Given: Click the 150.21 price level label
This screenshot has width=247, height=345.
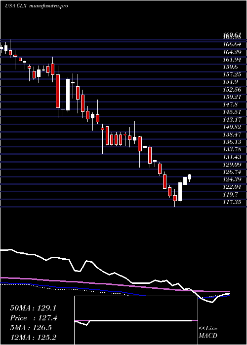Looking at the screenshot, I should click(x=232, y=97).
